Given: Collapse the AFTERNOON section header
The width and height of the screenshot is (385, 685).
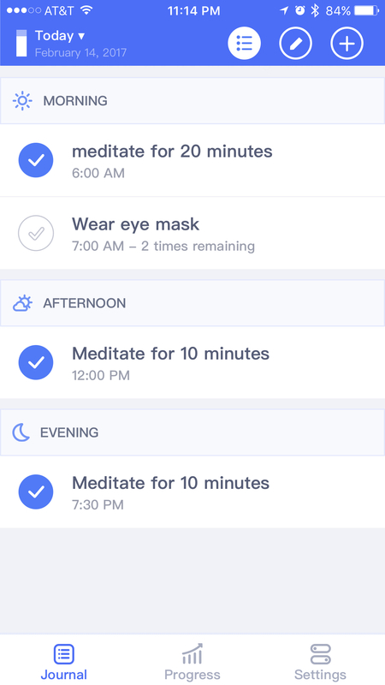Looking at the screenshot, I should pos(192,303).
